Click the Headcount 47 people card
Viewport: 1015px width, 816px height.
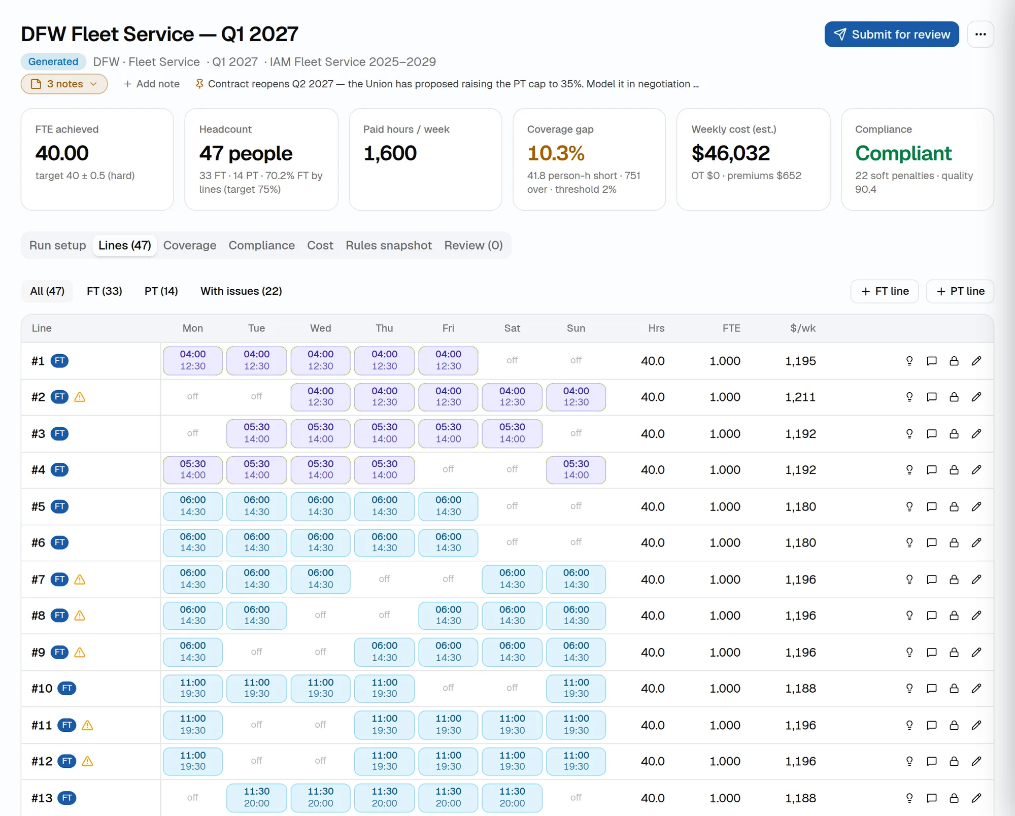point(261,159)
